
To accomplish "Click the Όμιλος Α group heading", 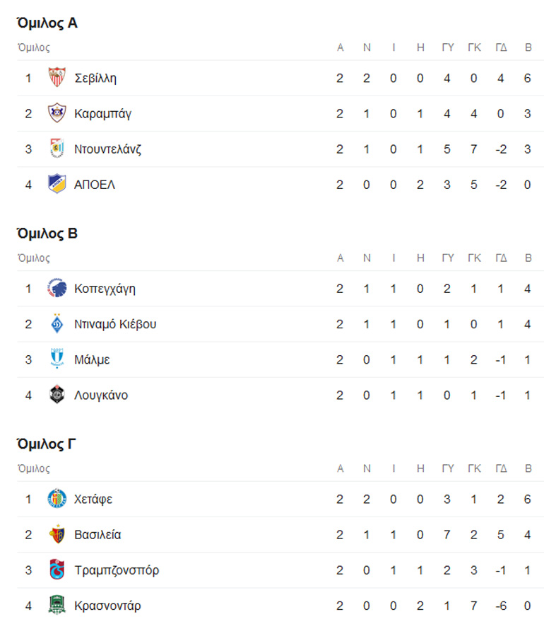I will pos(47,23).
